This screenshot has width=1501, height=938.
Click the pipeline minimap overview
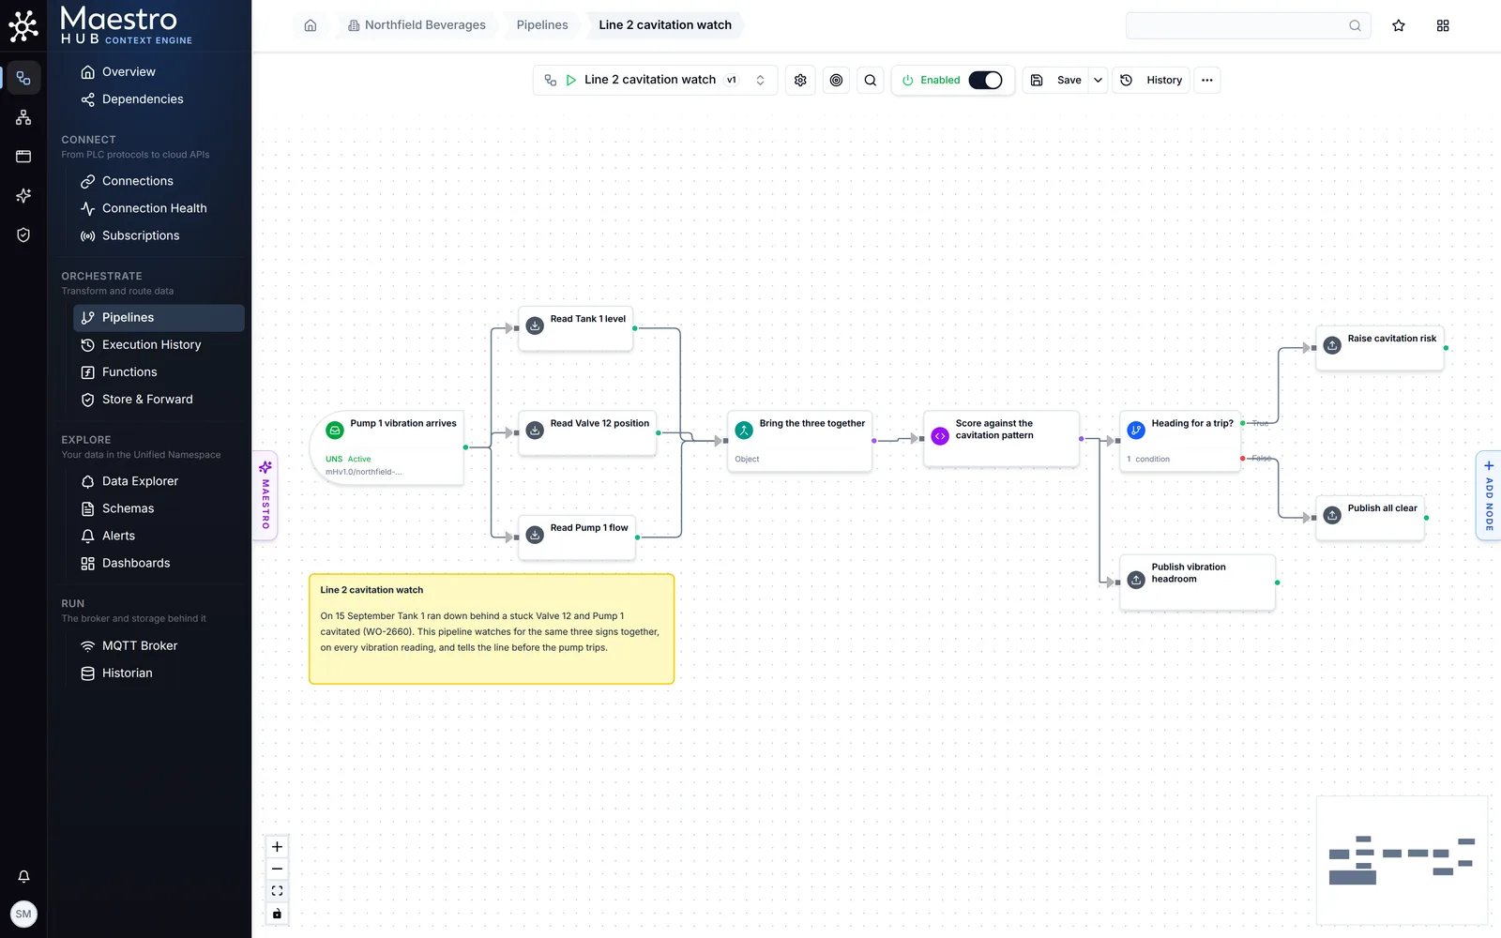[1402, 860]
